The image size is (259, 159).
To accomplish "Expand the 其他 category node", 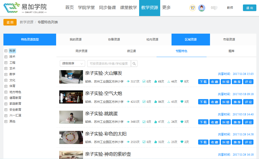I will pos(6,122).
